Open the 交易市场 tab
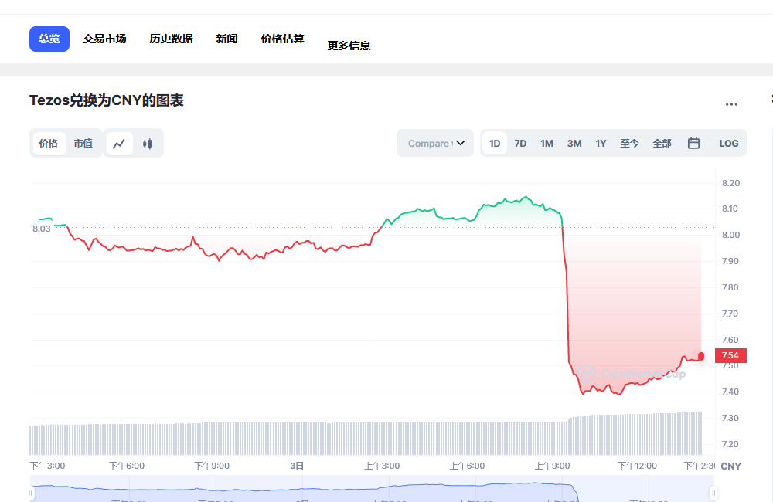Screen dimensions: 773x502 104,39
